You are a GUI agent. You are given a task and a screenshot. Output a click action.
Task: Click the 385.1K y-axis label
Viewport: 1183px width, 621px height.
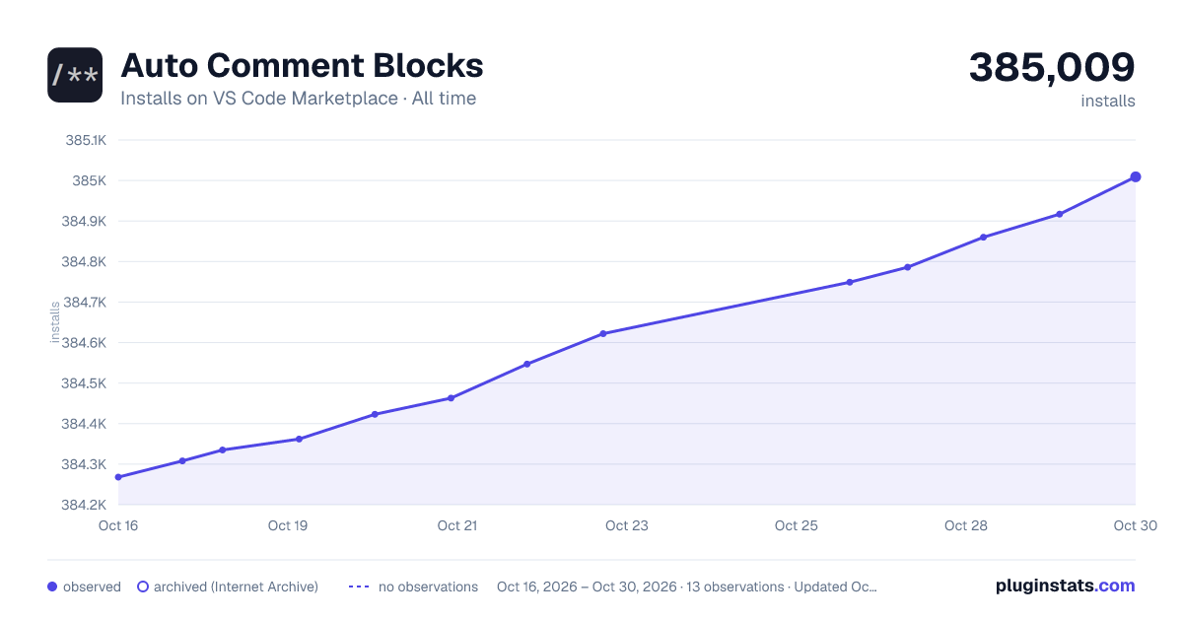tap(86, 140)
